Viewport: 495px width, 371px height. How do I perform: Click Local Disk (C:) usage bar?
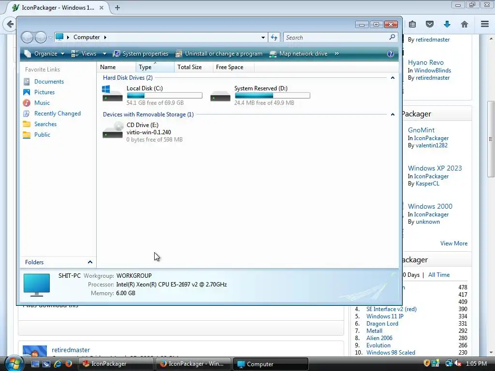point(164,95)
